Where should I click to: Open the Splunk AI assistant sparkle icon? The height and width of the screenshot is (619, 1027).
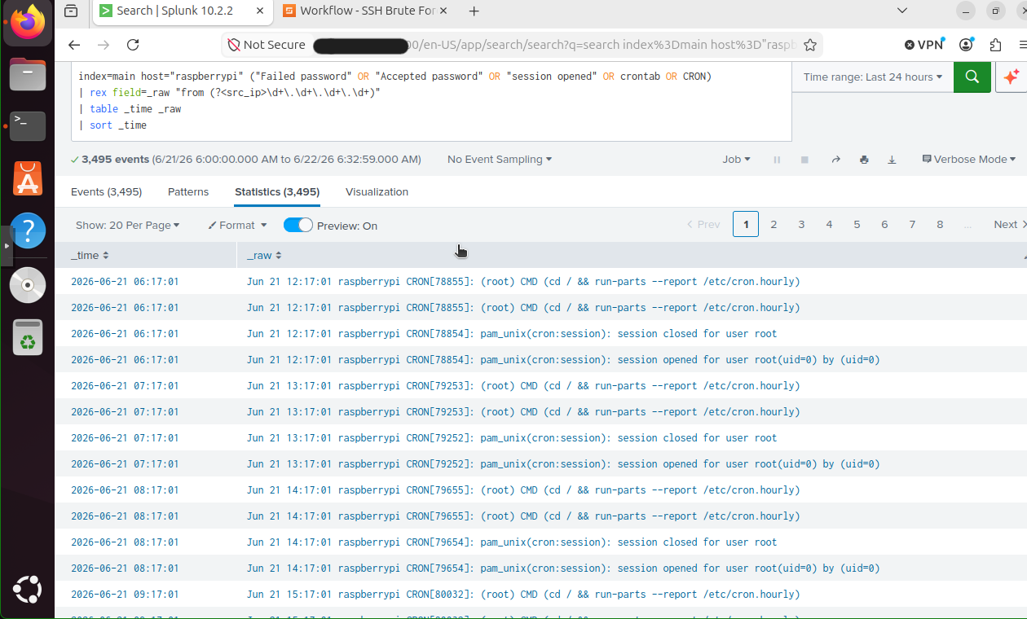pyautogui.click(x=1011, y=77)
